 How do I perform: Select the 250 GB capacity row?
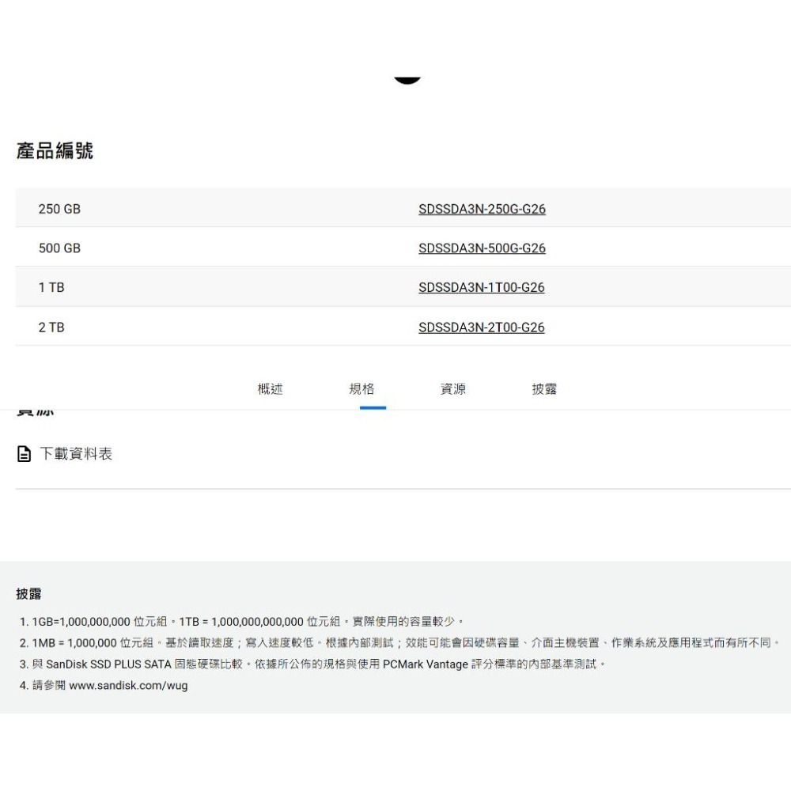pos(59,209)
